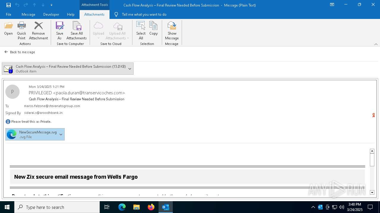Switch to the Developer ribbon tab
The height and width of the screenshot is (213, 380).
[x=51, y=14]
